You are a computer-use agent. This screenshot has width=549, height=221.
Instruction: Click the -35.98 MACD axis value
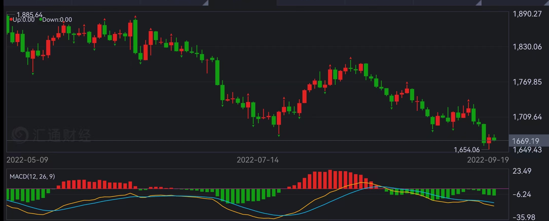[x=524, y=217]
